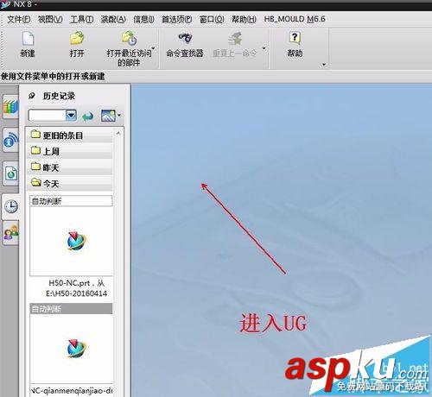Open the 帮助(H) menu
This screenshot has height=397, width=432.
pos(244,19)
